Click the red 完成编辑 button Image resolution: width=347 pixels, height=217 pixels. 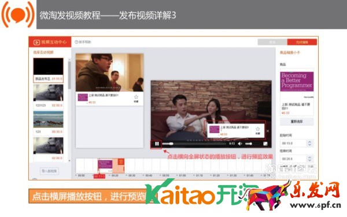click(302, 42)
